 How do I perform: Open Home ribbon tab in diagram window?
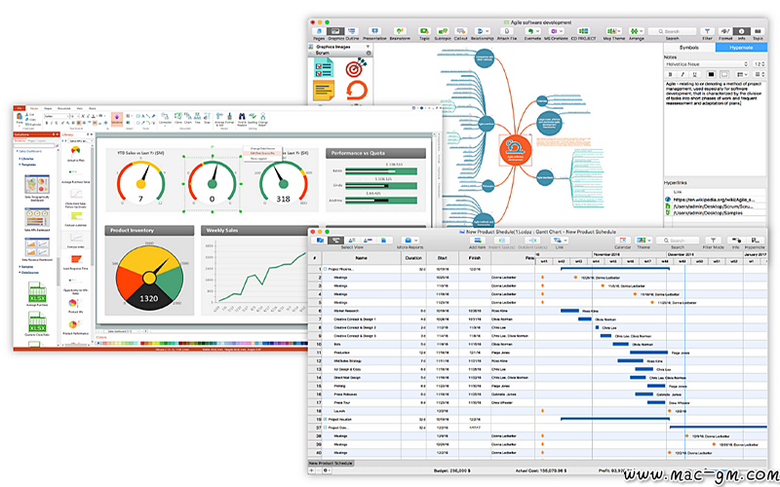point(34,108)
